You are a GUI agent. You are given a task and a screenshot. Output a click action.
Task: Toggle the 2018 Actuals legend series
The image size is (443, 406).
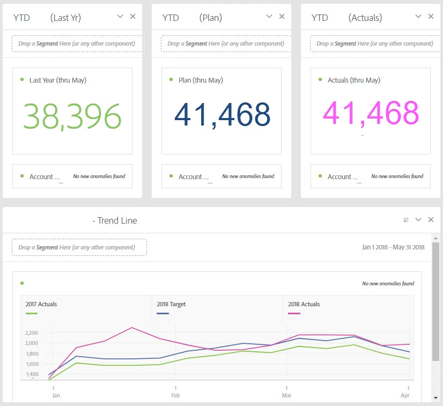pyautogui.click(x=304, y=304)
